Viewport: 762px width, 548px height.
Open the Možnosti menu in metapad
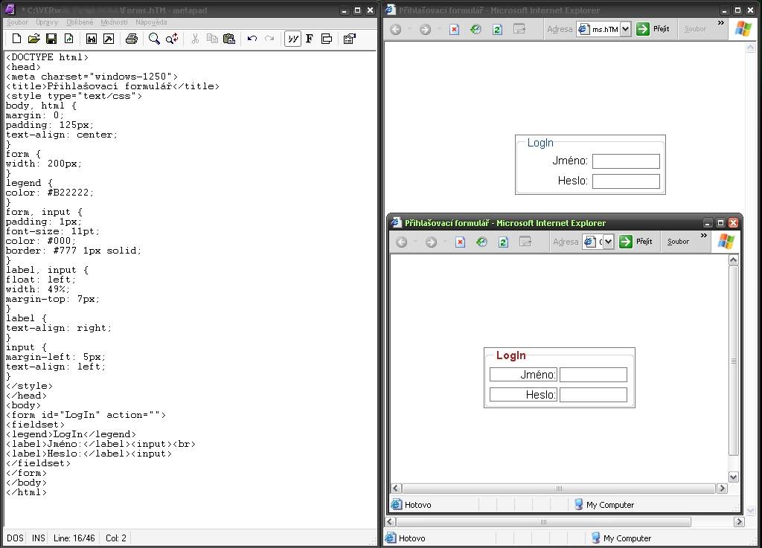tap(114, 22)
